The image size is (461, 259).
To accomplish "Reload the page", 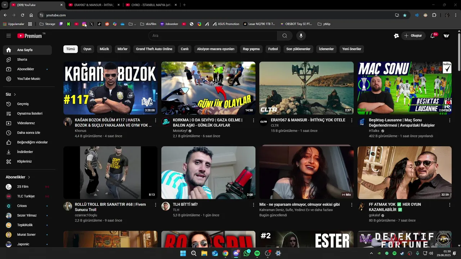I will coord(22,15).
